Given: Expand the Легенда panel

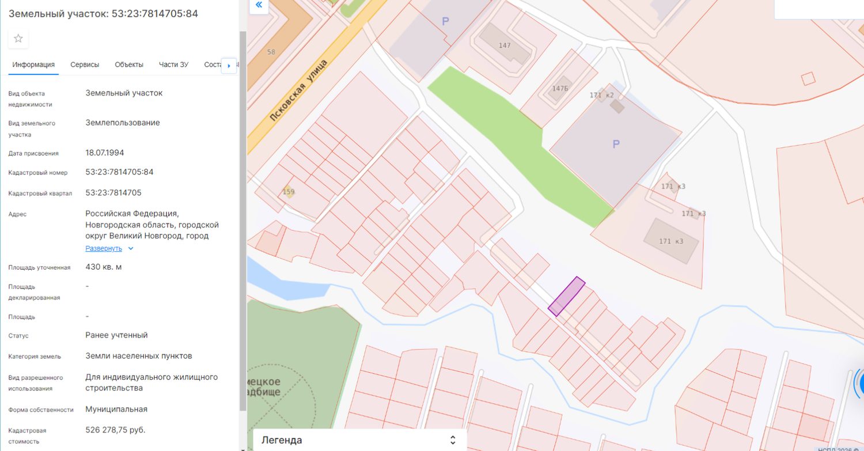Looking at the screenshot, I should coord(453,440).
